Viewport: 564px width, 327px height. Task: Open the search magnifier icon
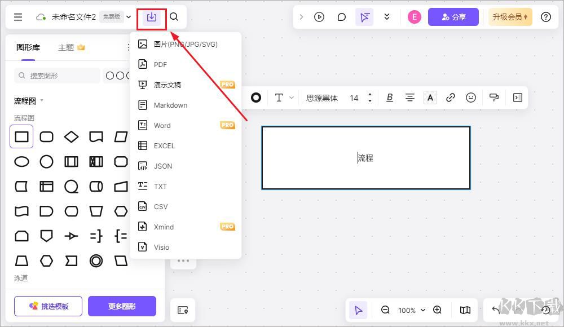[174, 17]
